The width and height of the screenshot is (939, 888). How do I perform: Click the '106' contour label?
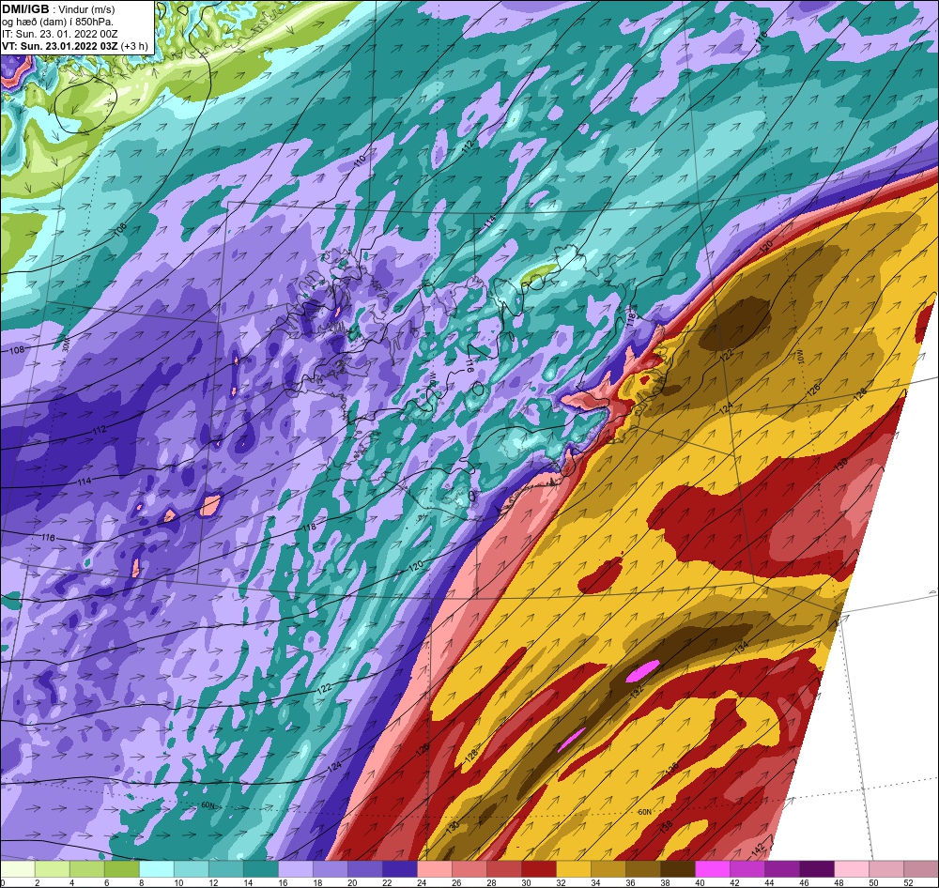coord(120,230)
